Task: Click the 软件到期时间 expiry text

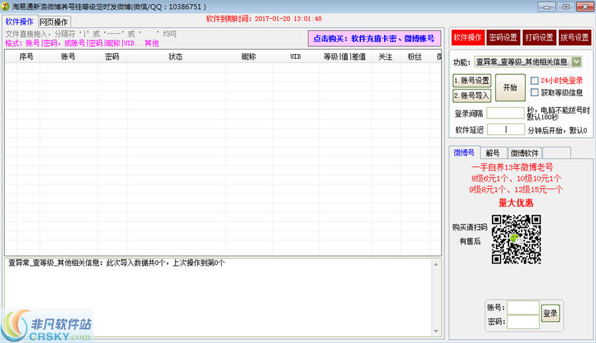Action: [264, 19]
